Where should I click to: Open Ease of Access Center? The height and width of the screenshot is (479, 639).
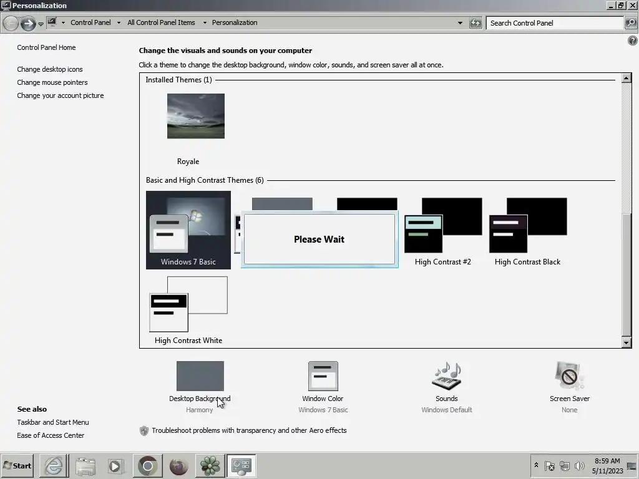click(51, 435)
